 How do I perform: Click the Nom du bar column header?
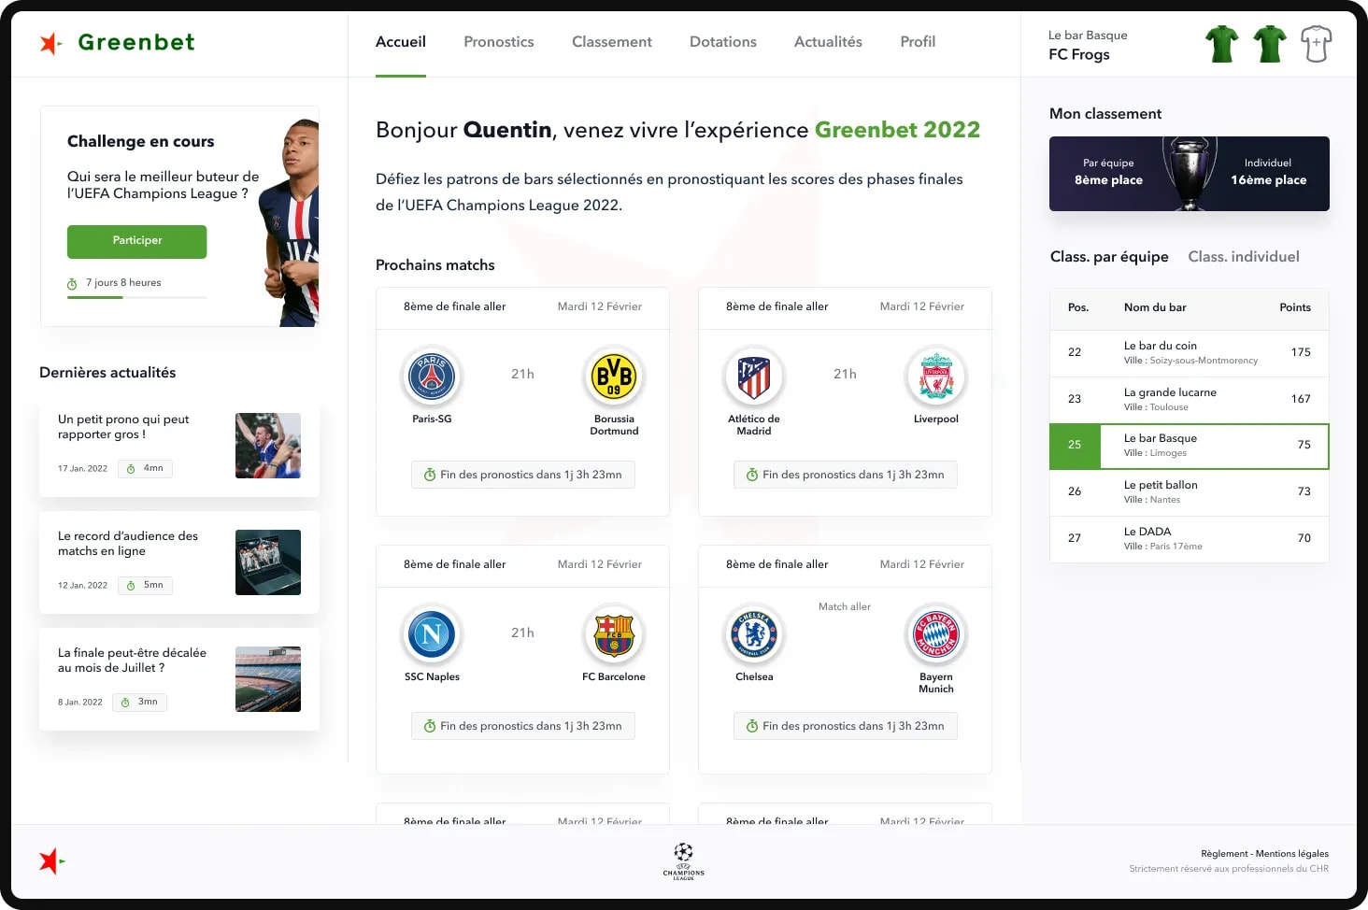[x=1155, y=307]
